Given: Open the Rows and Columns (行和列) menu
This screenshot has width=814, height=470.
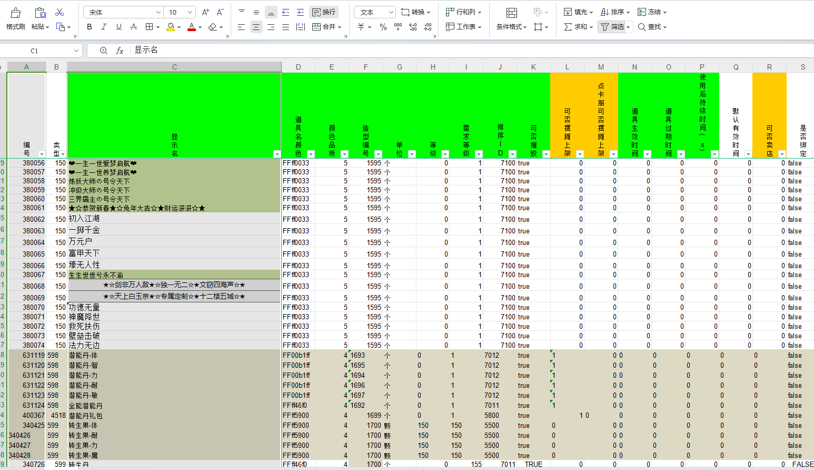Looking at the screenshot, I should click(463, 12).
